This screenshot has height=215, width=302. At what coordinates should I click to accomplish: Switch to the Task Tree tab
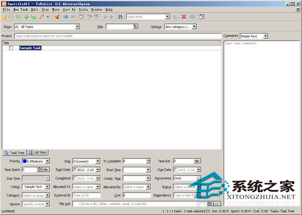tap(15, 152)
